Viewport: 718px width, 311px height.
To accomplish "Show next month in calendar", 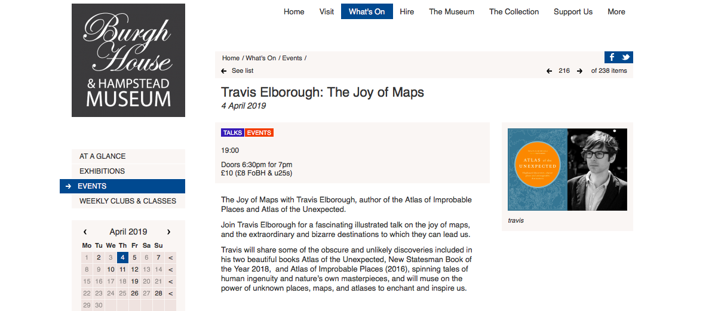I will pyautogui.click(x=169, y=232).
